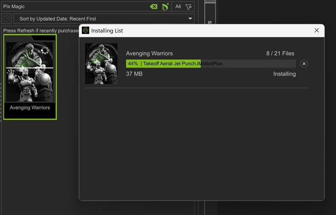The width and height of the screenshot is (336, 215).
Task: Click the thumbnail in the Installing List
Action: [101, 64]
